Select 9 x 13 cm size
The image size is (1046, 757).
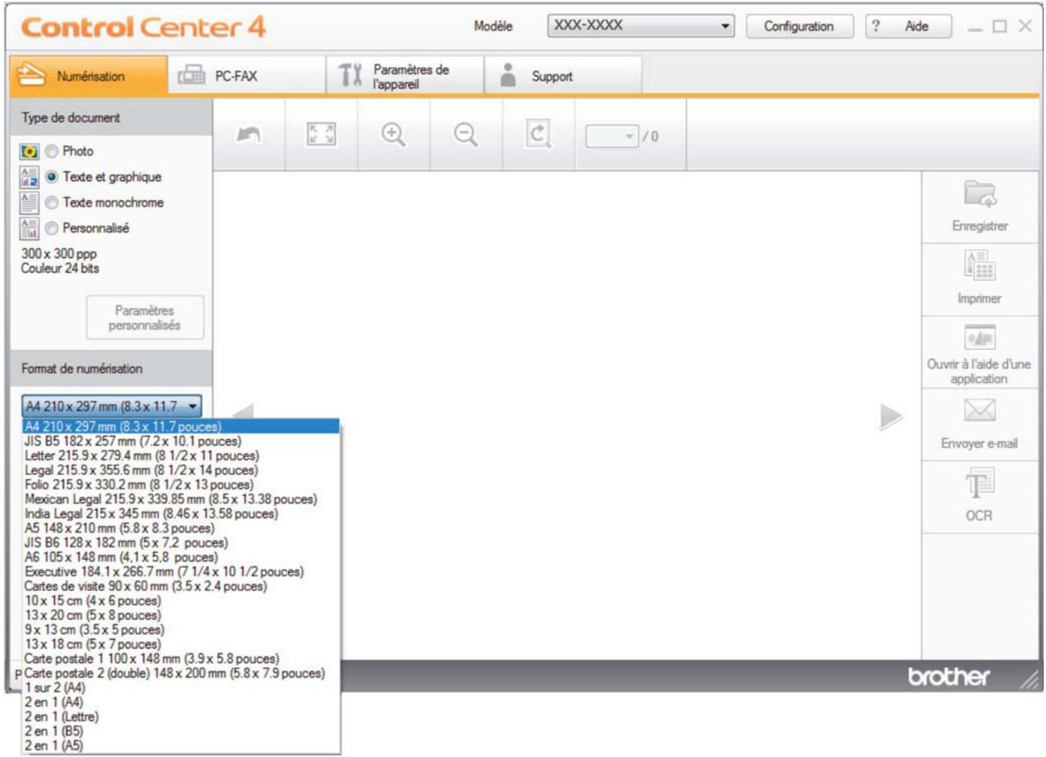click(180, 630)
